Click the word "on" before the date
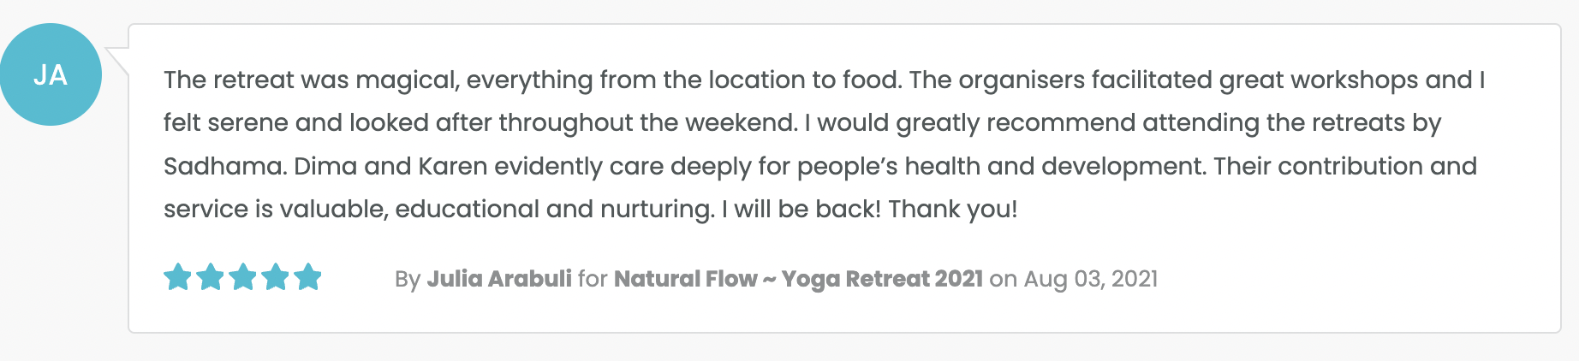Screen dimensions: 1579x361 click(1003, 279)
